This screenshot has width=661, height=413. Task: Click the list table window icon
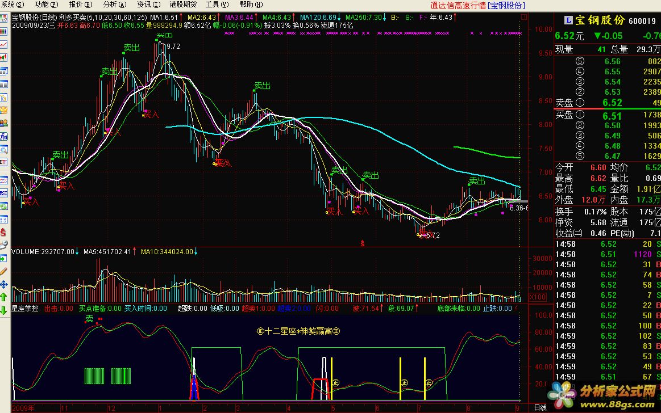pos(3,84)
